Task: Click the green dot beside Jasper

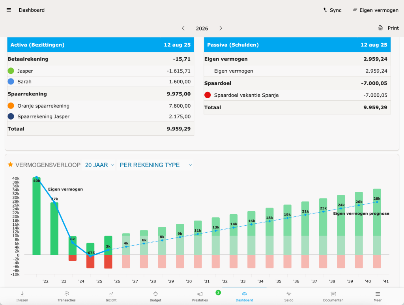Action: coord(11,71)
